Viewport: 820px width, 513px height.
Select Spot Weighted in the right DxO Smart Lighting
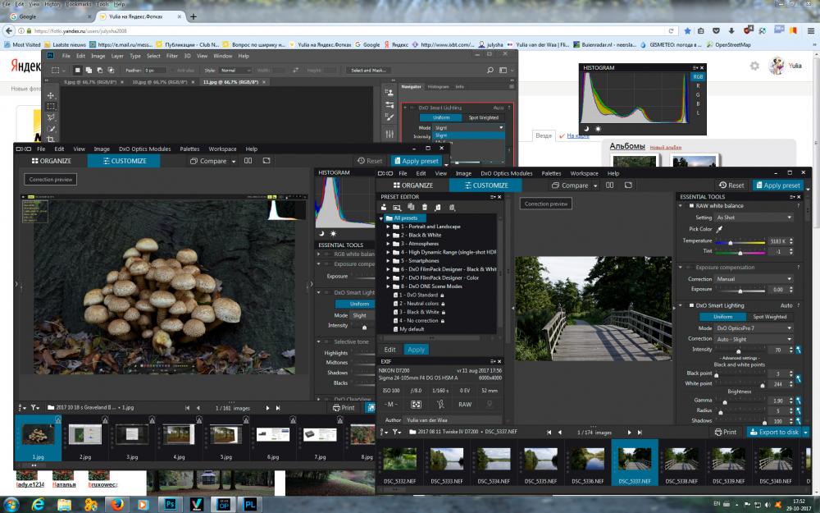pos(769,317)
